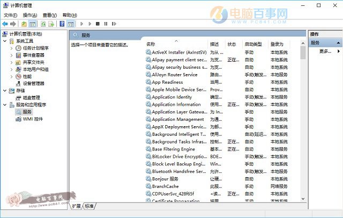
Task: Click the Start service play icon
Action: [x=81, y=24]
